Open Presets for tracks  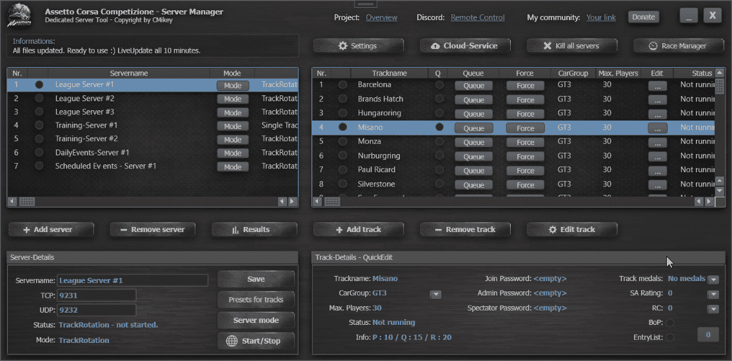(256, 300)
